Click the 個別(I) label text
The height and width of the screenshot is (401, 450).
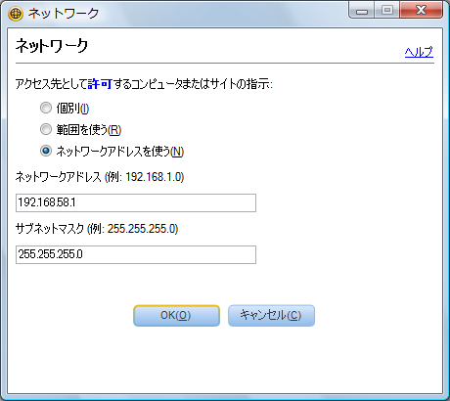coord(72,109)
